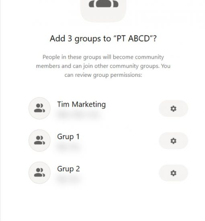This screenshot has height=221, width=205.
Task: Click the blurred subtitle under Tim Marketing
Action: (79, 115)
